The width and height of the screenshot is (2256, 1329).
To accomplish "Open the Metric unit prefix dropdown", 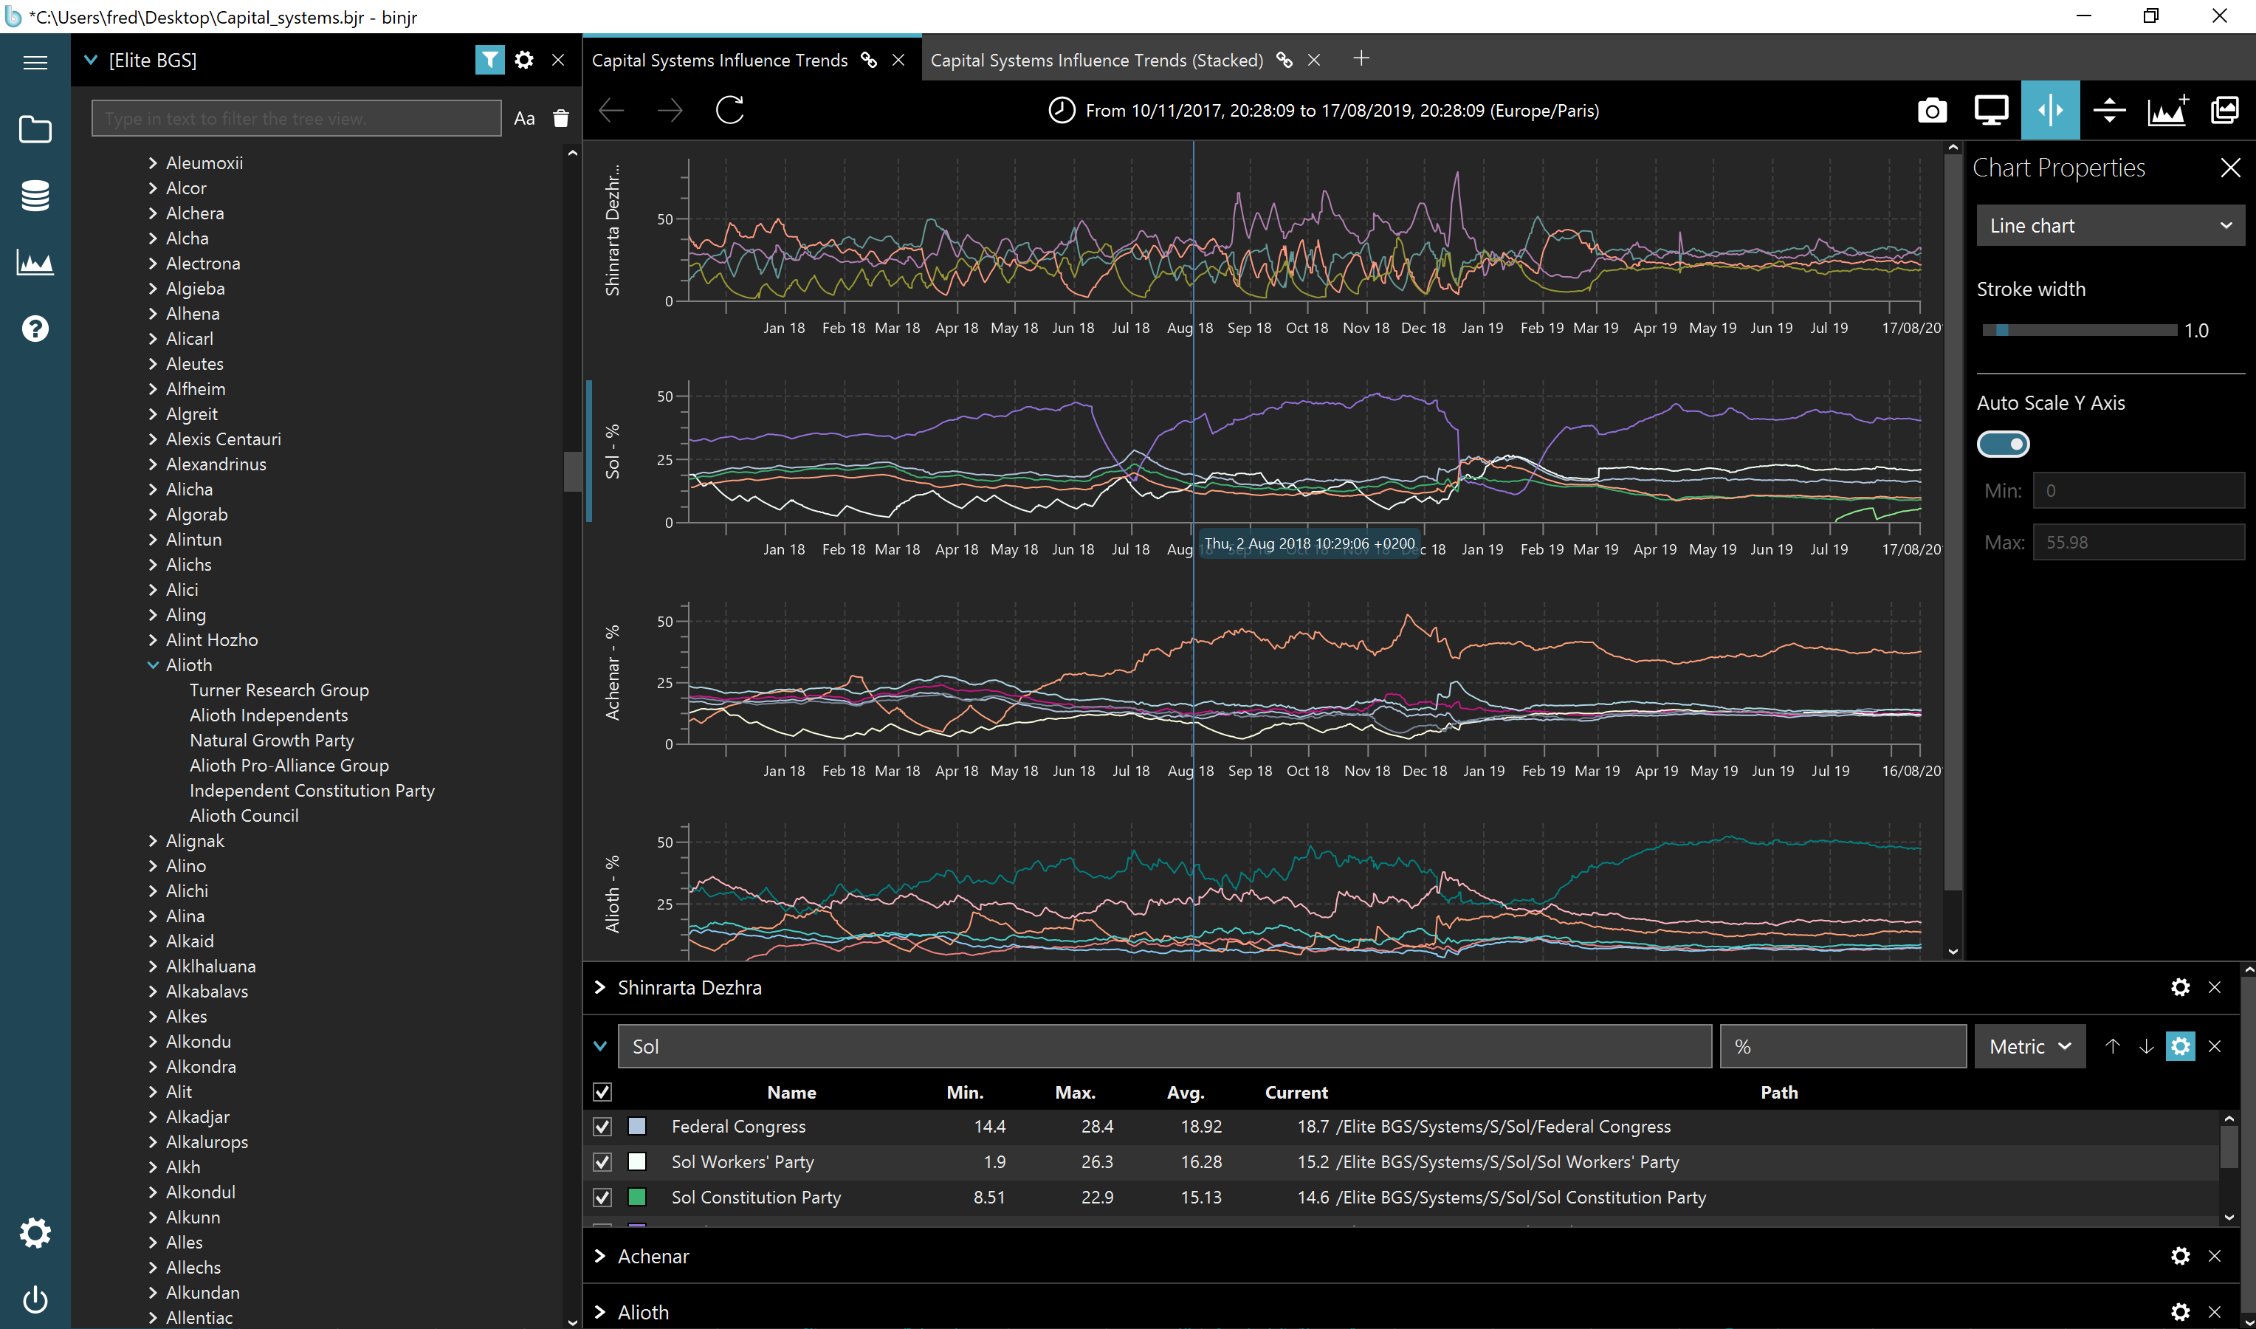I will click(x=2029, y=1046).
